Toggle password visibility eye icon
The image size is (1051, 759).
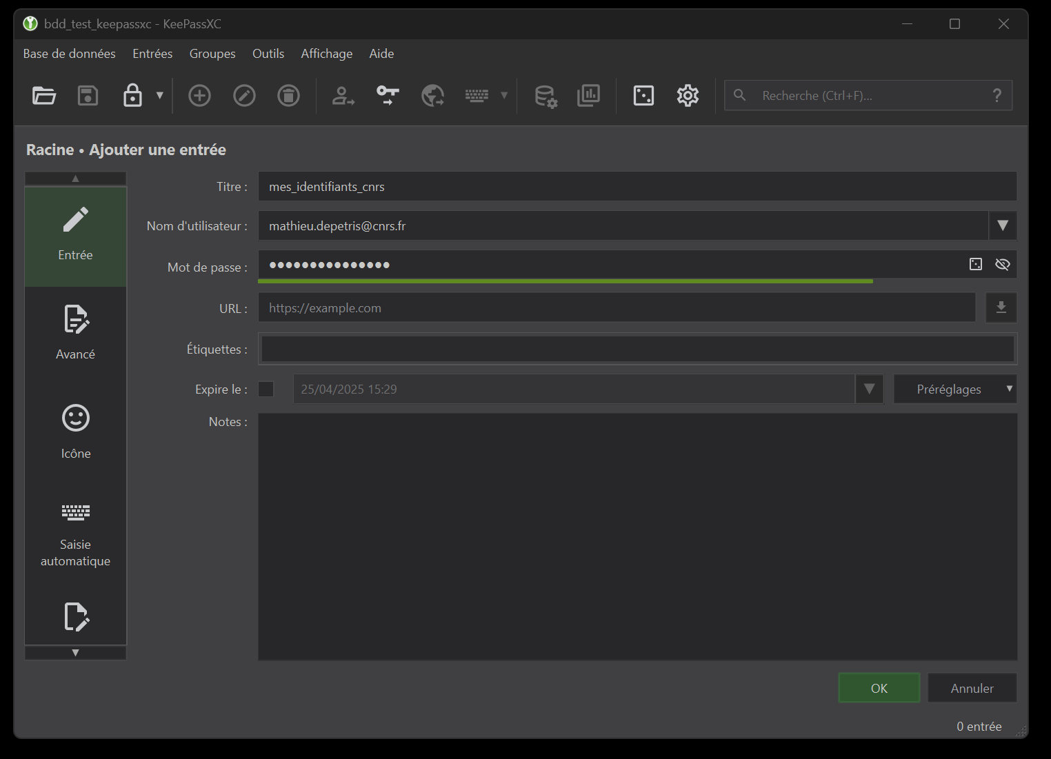1003,264
